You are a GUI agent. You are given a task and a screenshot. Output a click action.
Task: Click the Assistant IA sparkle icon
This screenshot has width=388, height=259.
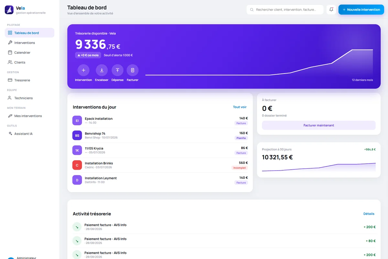click(x=10, y=133)
